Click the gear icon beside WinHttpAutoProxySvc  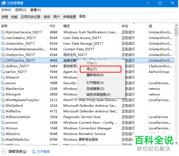click(3, 100)
